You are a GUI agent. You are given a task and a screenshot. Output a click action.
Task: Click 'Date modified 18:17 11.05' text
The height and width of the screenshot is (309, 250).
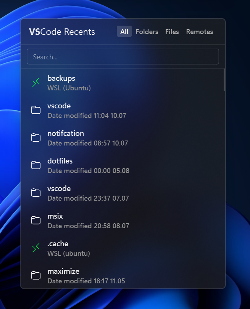pyautogui.click(x=86, y=281)
